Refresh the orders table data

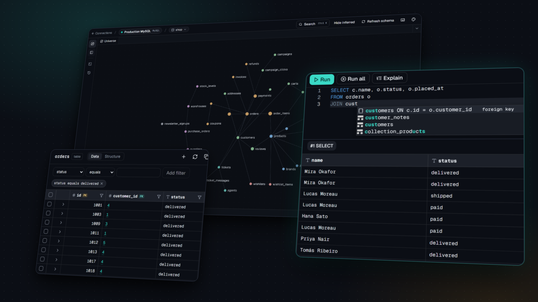195,157
